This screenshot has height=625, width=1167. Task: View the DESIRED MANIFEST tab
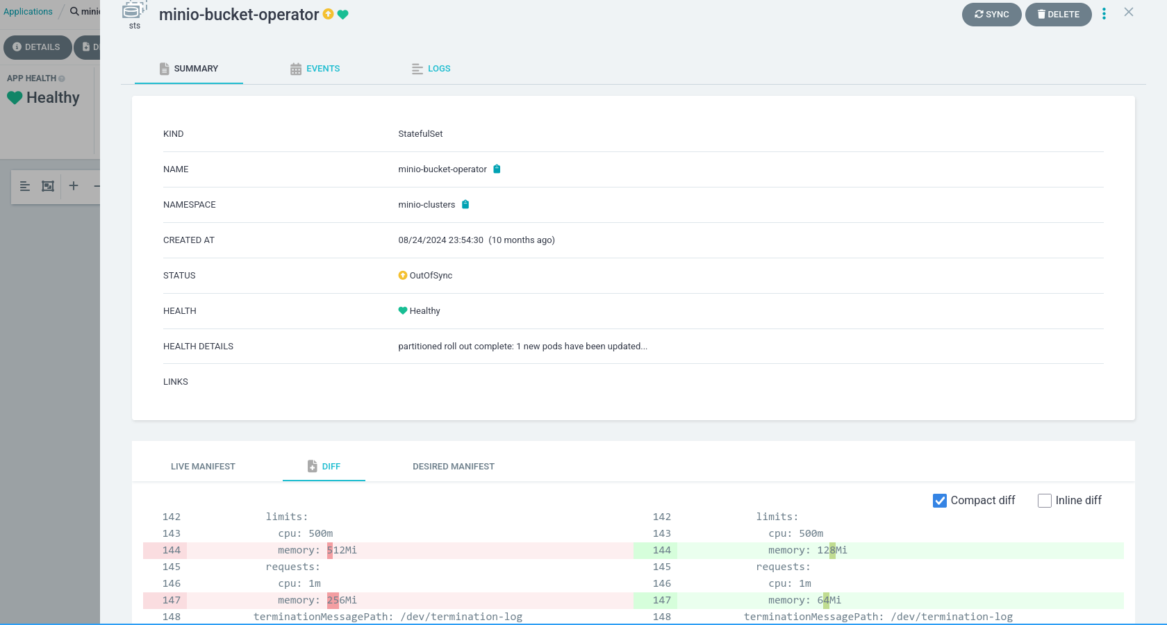454,467
